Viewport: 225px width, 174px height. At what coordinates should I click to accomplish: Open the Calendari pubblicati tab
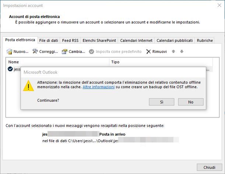(174, 41)
